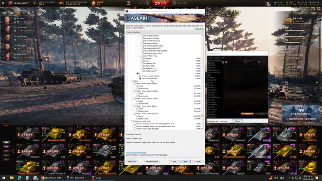Close the Image preview window

[265, 53]
